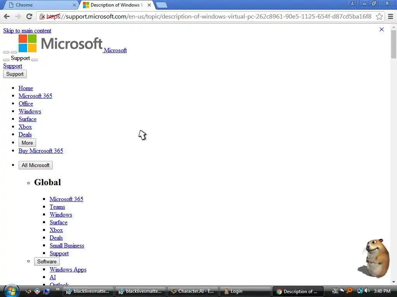Go back using the browser back arrow
The height and width of the screenshot is (297, 397).
[7, 16]
